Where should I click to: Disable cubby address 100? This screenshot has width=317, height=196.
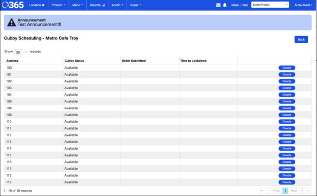pyautogui.click(x=286, y=68)
